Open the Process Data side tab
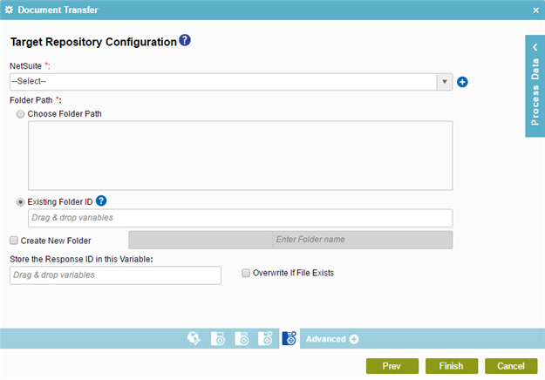This screenshot has height=380, width=545. (535, 85)
